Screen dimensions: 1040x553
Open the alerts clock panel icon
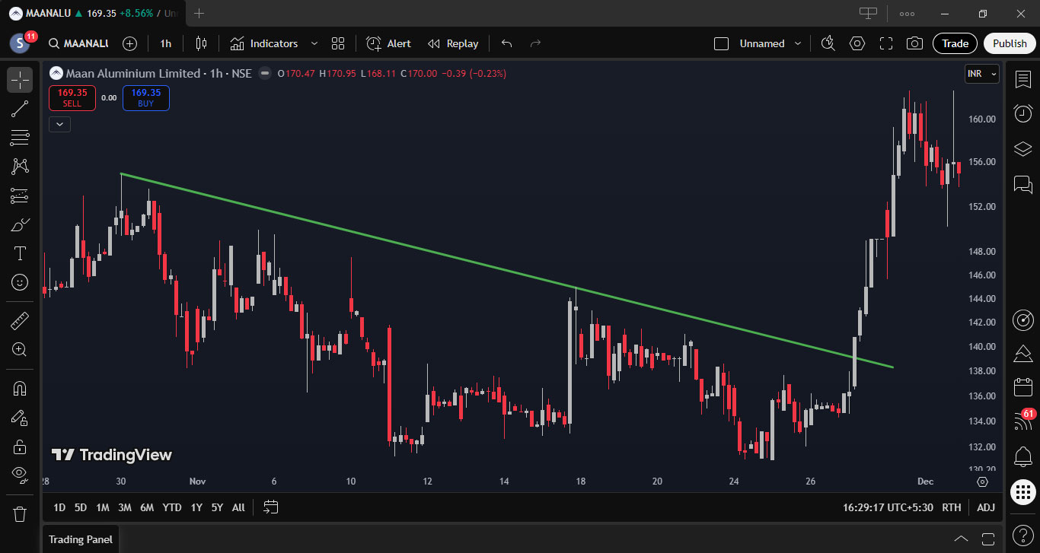coord(1023,113)
